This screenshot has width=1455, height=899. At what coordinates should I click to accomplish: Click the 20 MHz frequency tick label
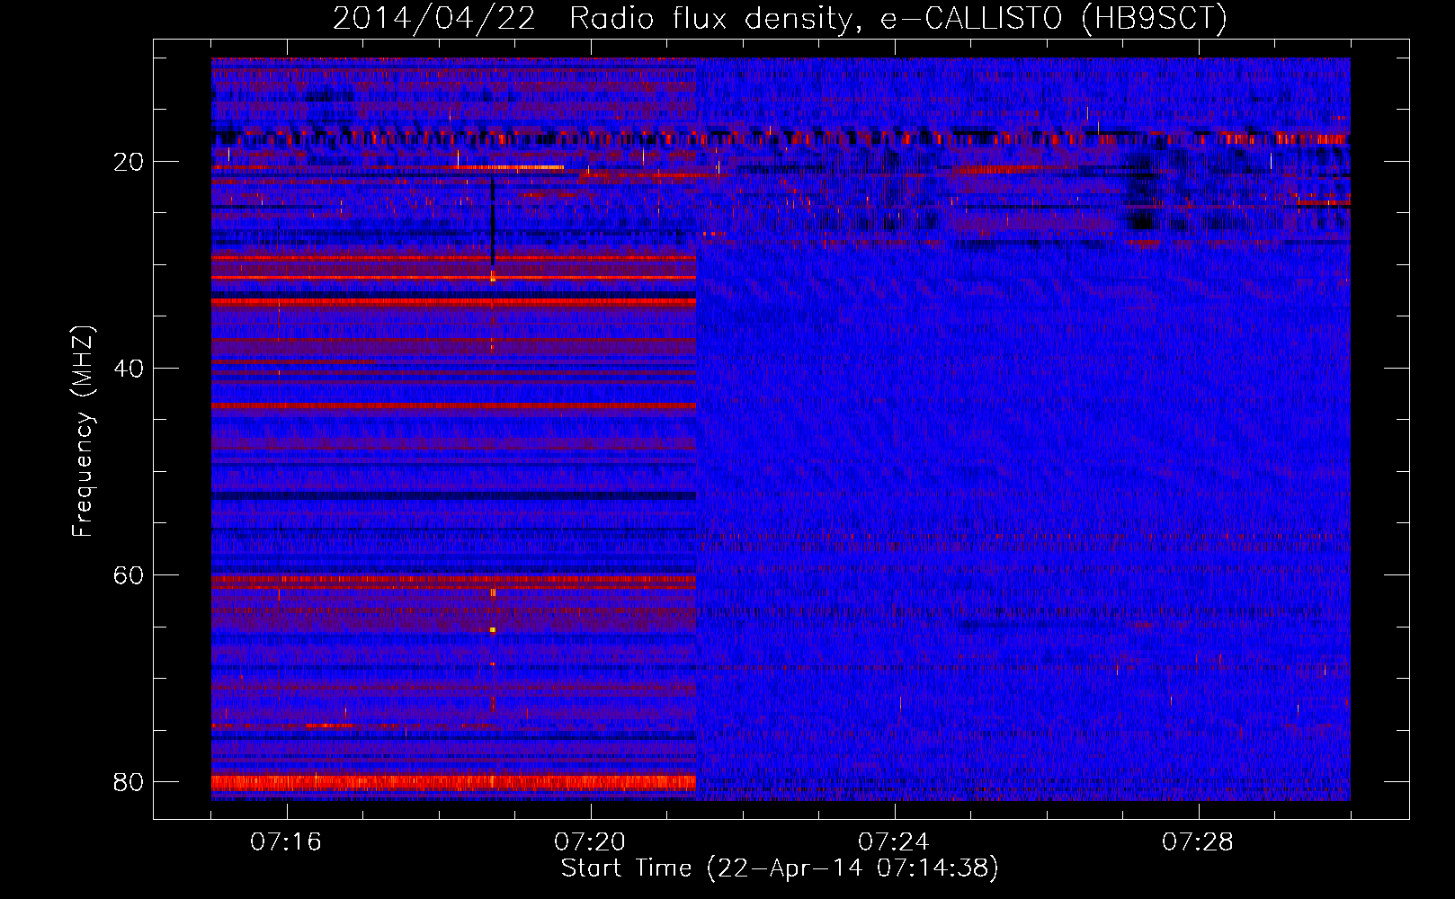point(129,162)
